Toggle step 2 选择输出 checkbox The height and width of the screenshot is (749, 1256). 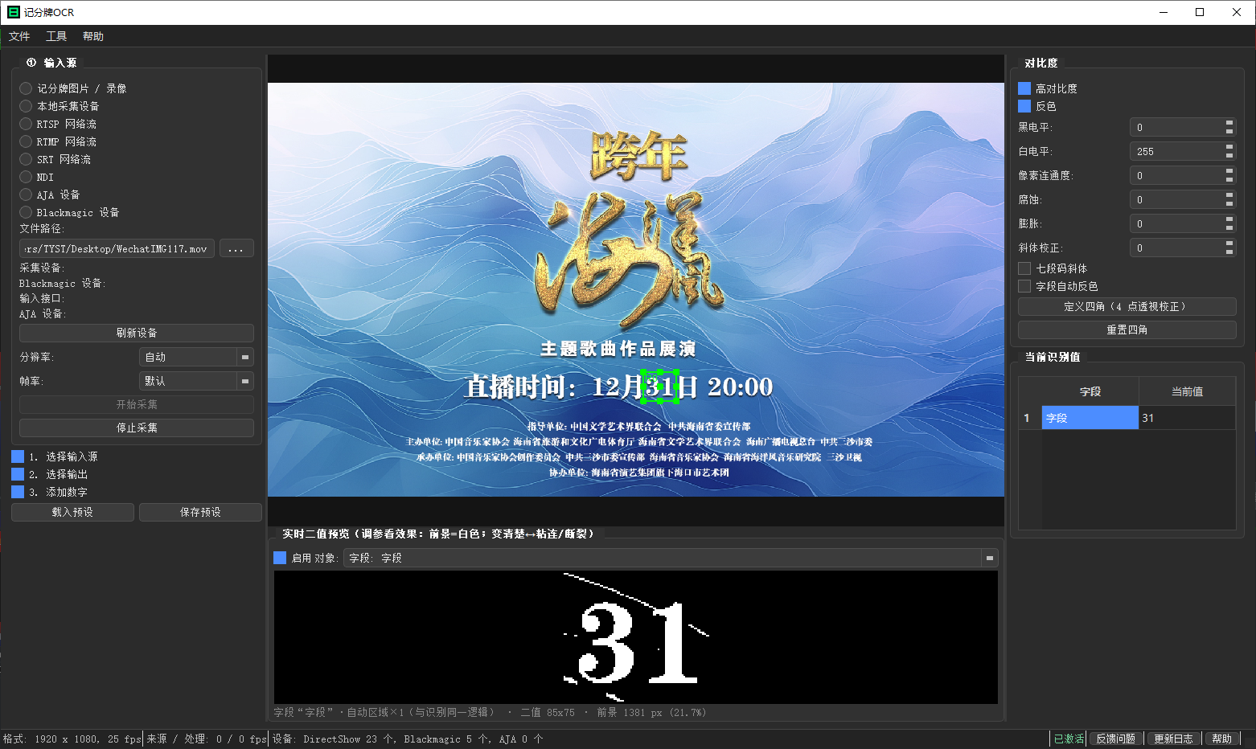click(x=18, y=474)
